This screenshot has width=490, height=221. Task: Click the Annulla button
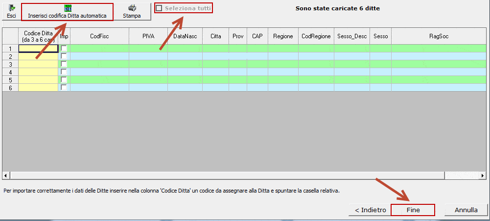pyautogui.click(x=466, y=210)
